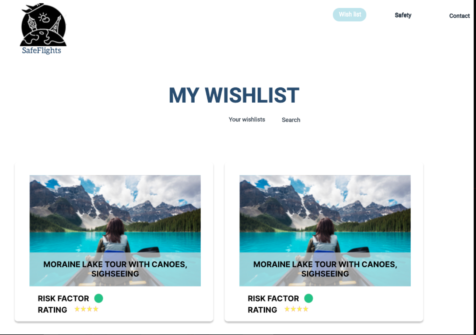Switch to the Search tab

[291, 120]
